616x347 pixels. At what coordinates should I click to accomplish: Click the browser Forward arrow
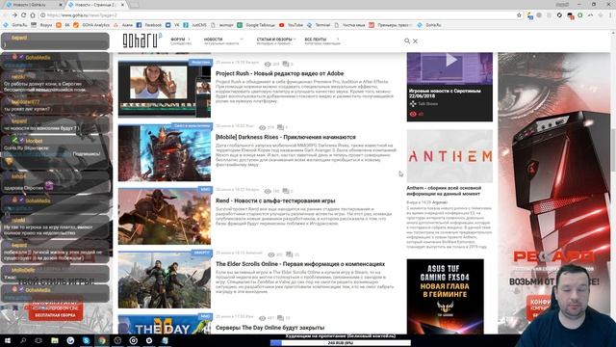click(14, 15)
